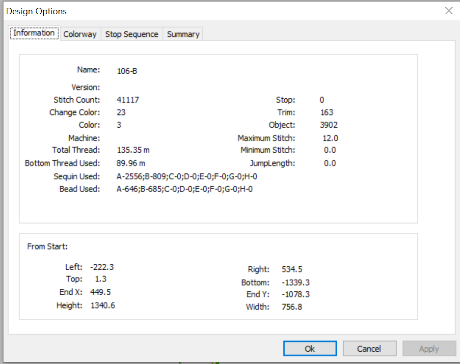460x364 pixels.
Task: Click the Object count value 3902
Action: (x=328, y=125)
